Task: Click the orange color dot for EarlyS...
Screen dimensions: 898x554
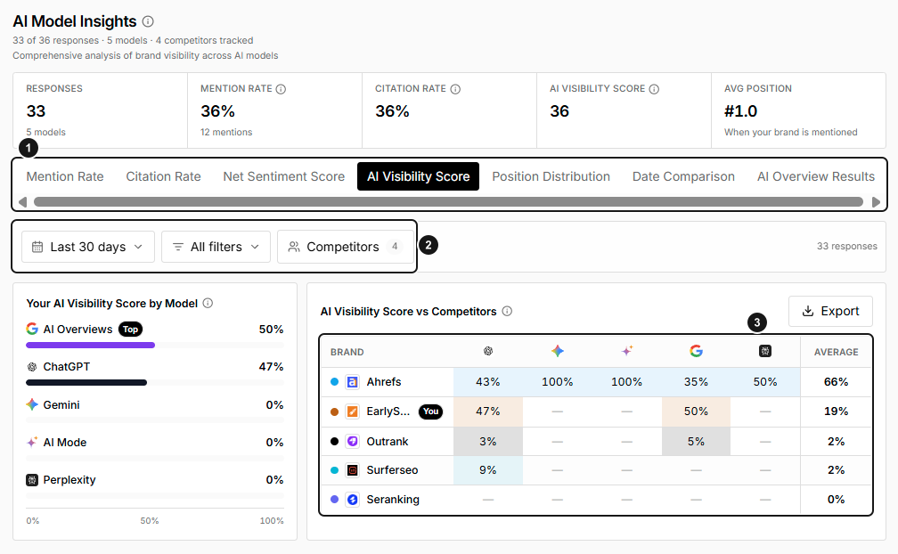Action: click(334, 411)
